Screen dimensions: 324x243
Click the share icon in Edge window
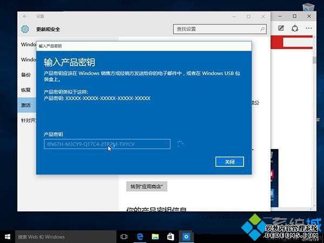(x=295, y=28)
